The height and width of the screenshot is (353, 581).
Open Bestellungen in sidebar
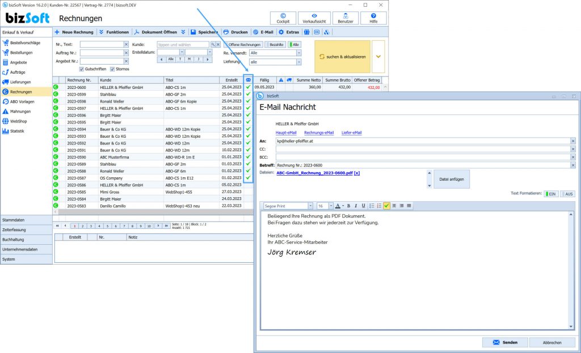pyautogui.click(x=18, y=53)
